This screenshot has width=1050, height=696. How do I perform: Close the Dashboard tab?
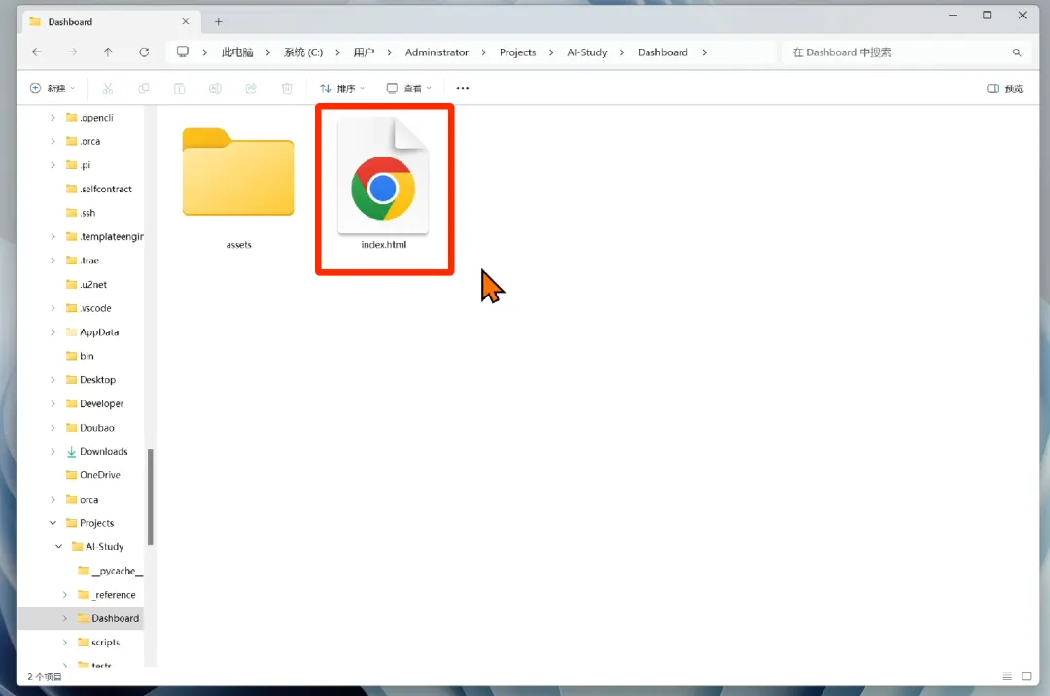pos(186,21)
